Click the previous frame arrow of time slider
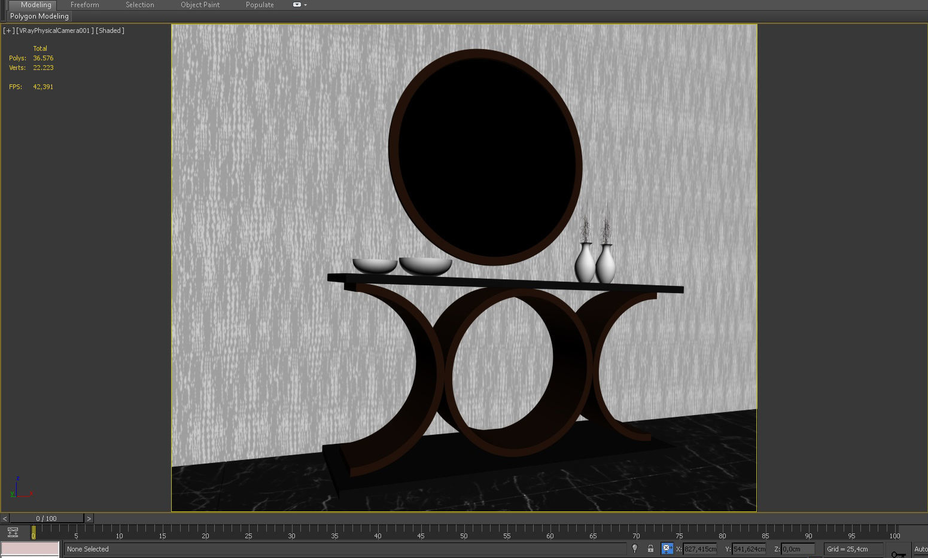 (x=5, y=519)
